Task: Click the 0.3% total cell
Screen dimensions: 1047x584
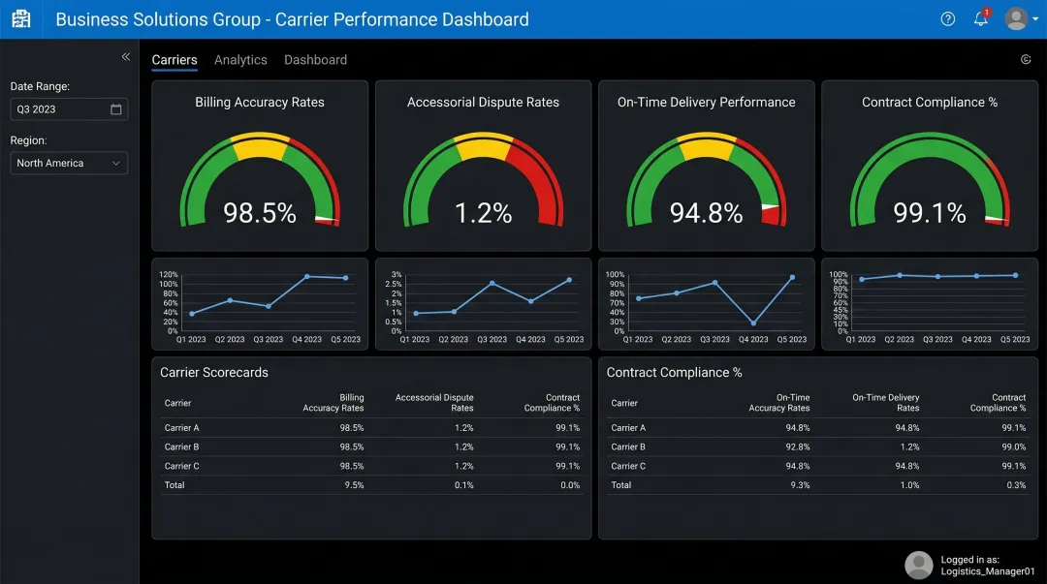Action: 1016,485
